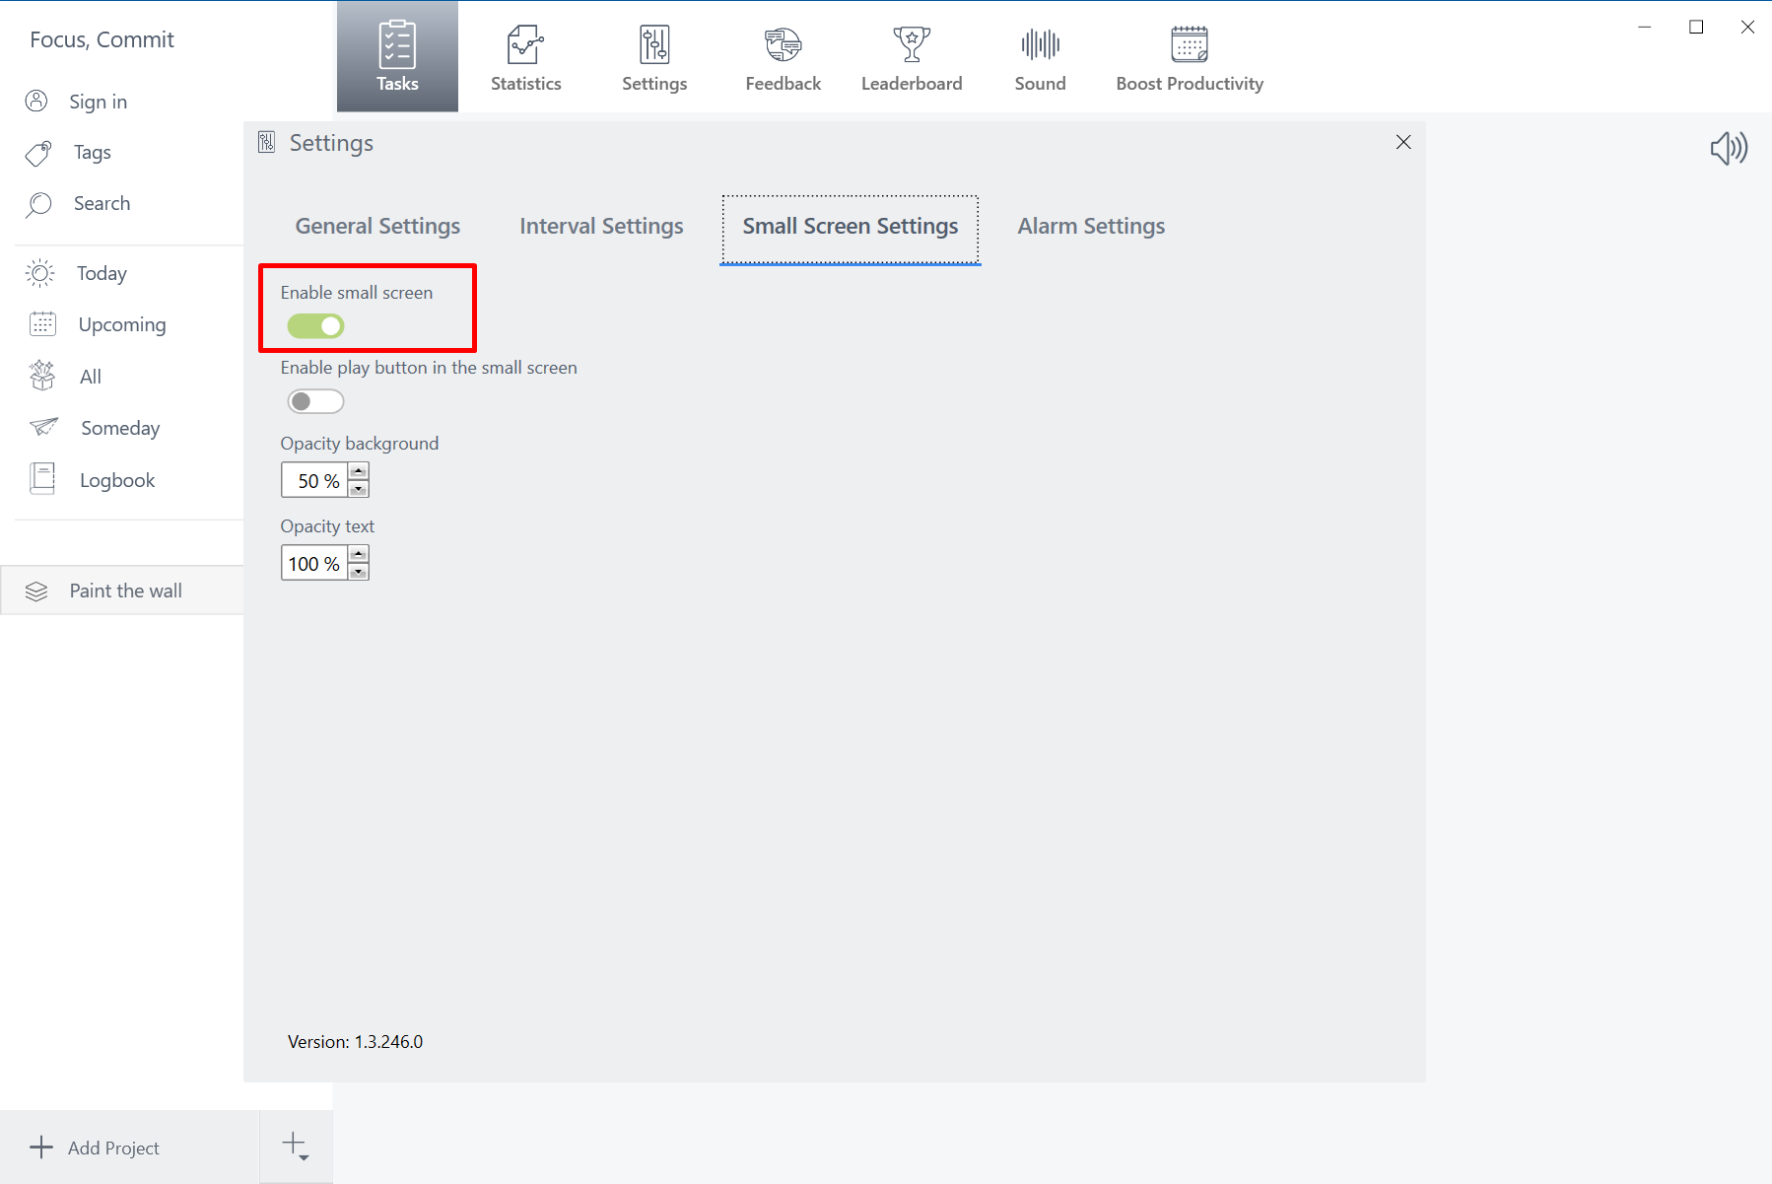The image size is (1772, 1184).
Task: Open the Logbook list
Action: (116, 480)
